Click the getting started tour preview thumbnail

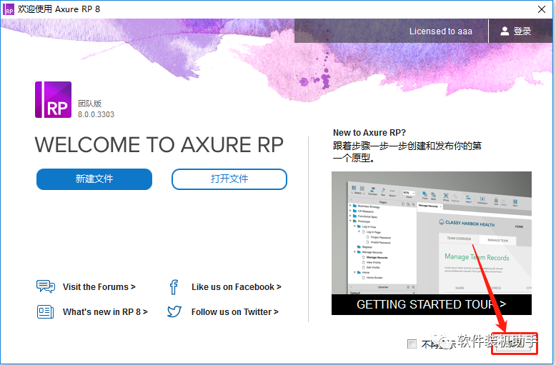[x=432, y=233]
